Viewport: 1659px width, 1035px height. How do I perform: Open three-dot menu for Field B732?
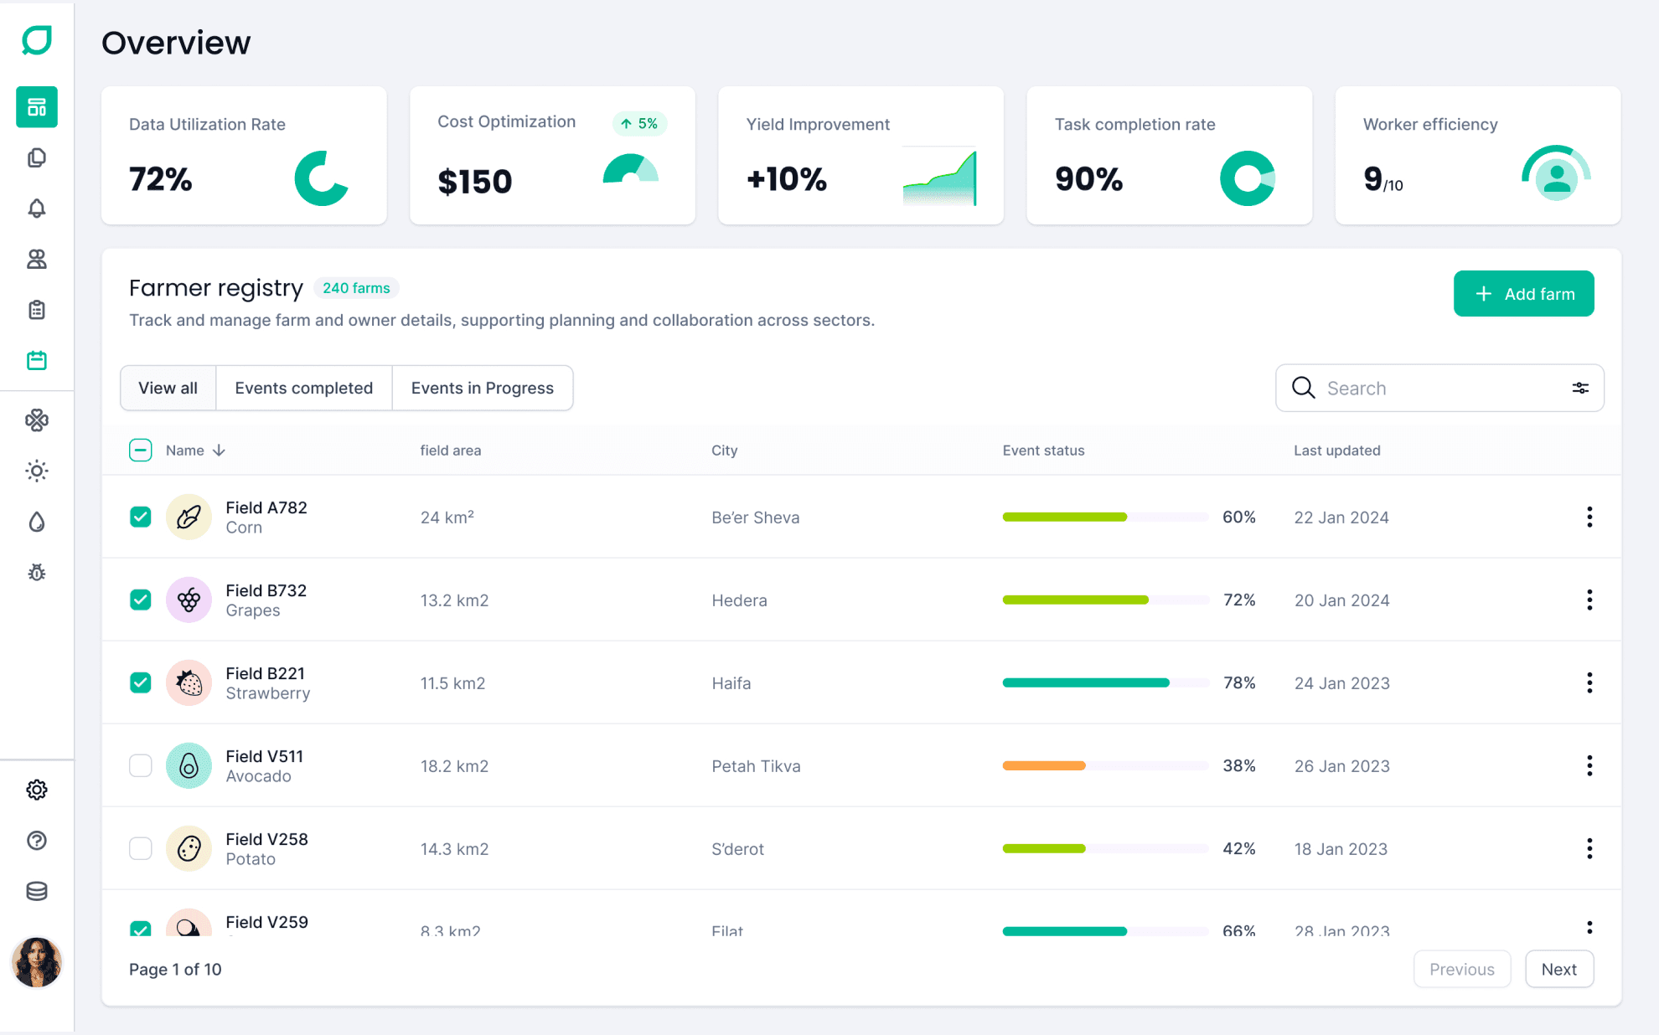click(x=1589, y=600)
